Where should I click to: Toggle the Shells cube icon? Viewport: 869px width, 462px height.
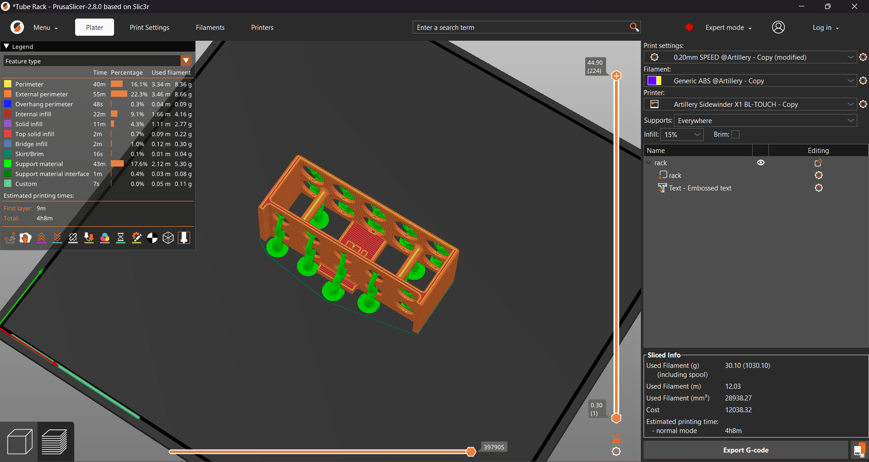pyautogui.click(x=168, y=238)
